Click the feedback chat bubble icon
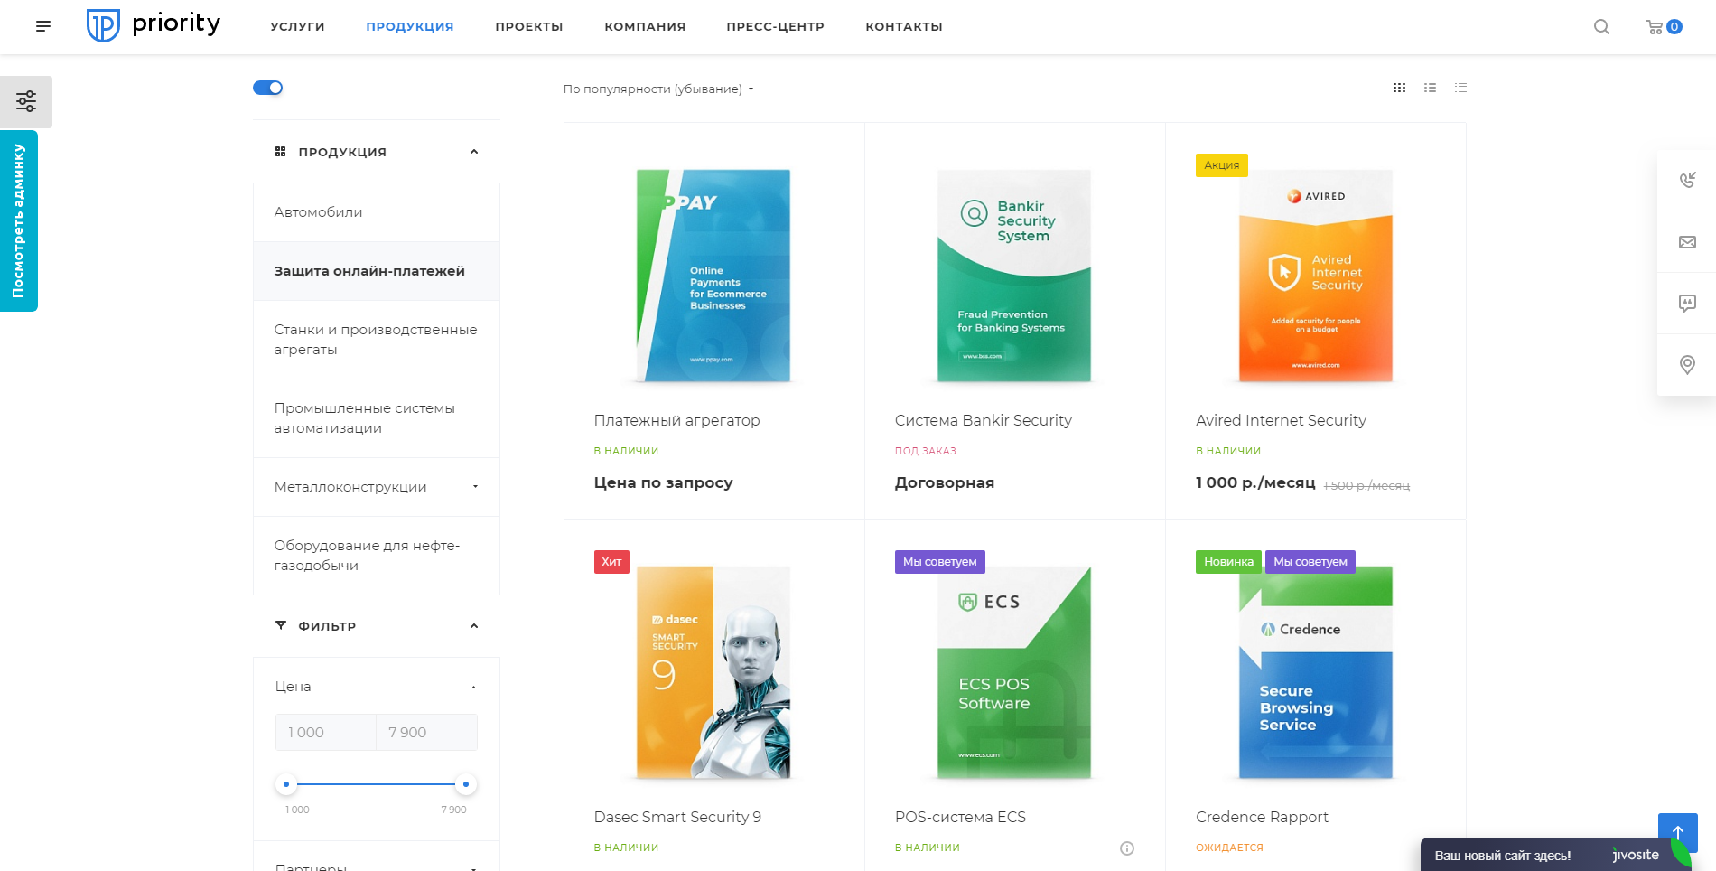This screenshot has height=871, width=1716. tap(1686, 304)
